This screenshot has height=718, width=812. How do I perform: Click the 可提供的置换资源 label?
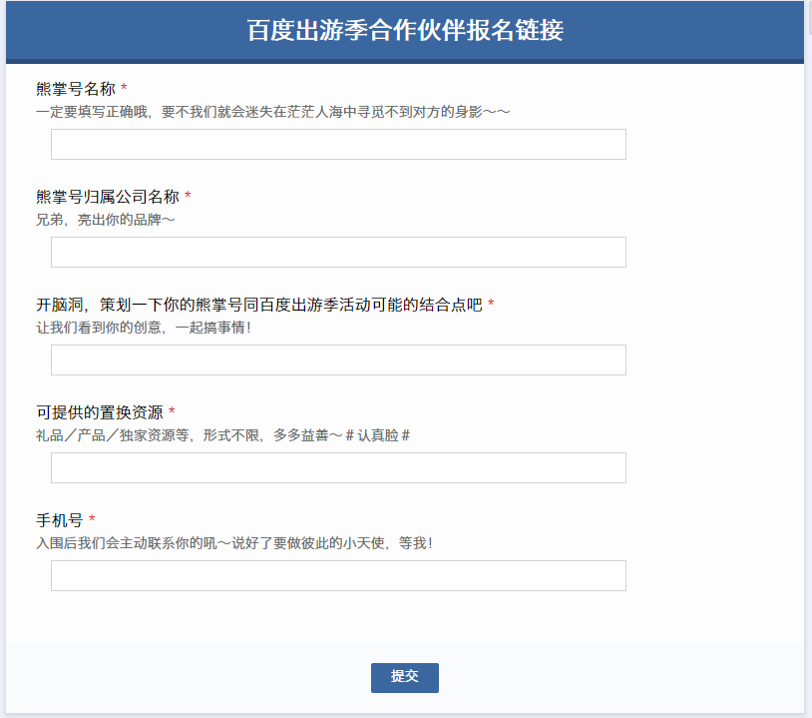[x=100, y=412]
